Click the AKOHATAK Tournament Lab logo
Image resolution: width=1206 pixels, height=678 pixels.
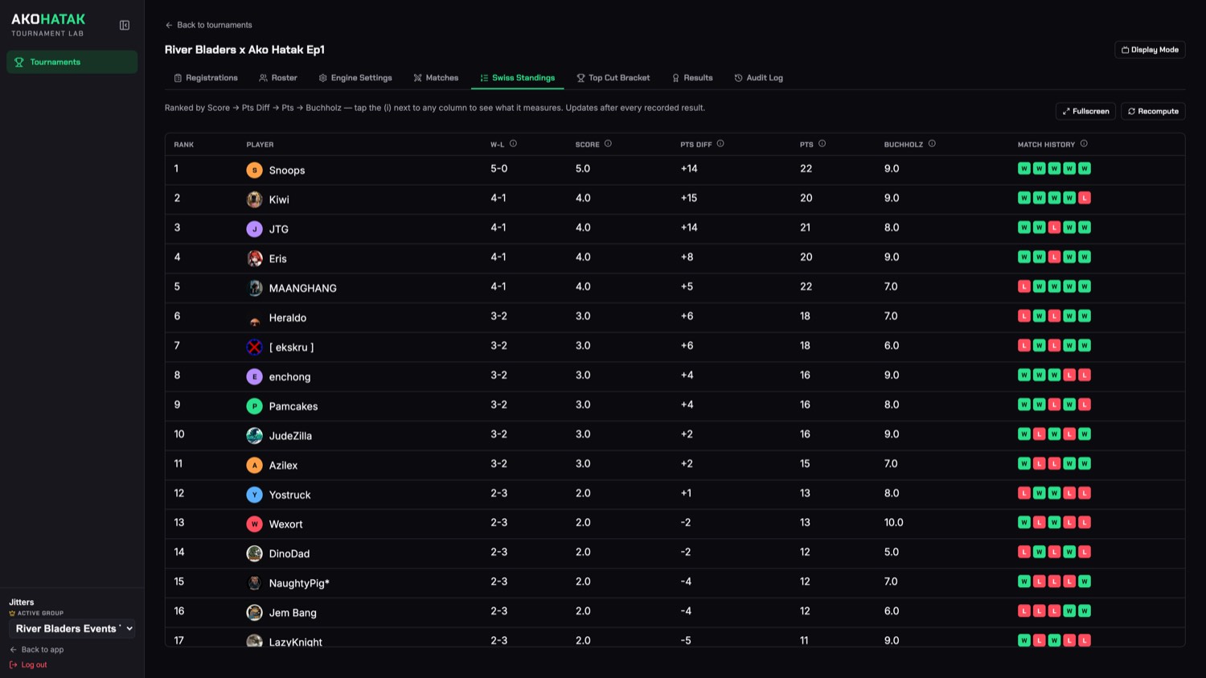[48, 24]
